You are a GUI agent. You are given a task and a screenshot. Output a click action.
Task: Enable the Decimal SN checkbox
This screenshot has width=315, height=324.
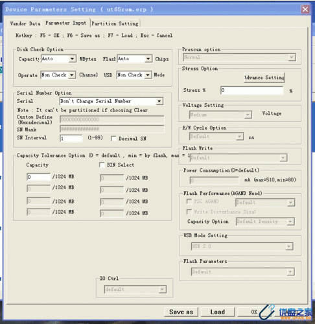113,139
